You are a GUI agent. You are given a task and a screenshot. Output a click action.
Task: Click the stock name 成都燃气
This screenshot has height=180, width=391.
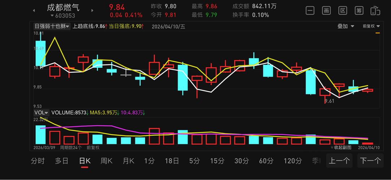(x=63, y=7)
